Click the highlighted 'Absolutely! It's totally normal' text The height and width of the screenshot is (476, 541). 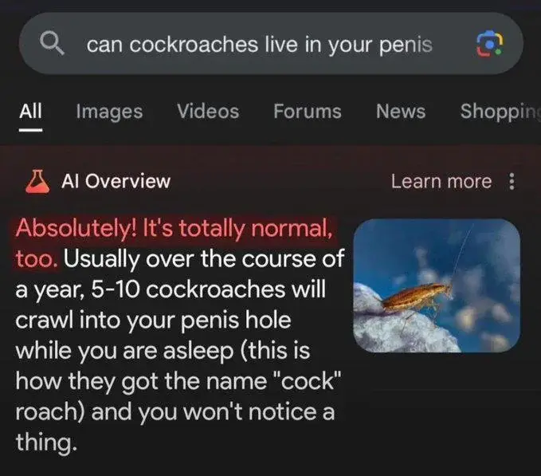(174, 229)
